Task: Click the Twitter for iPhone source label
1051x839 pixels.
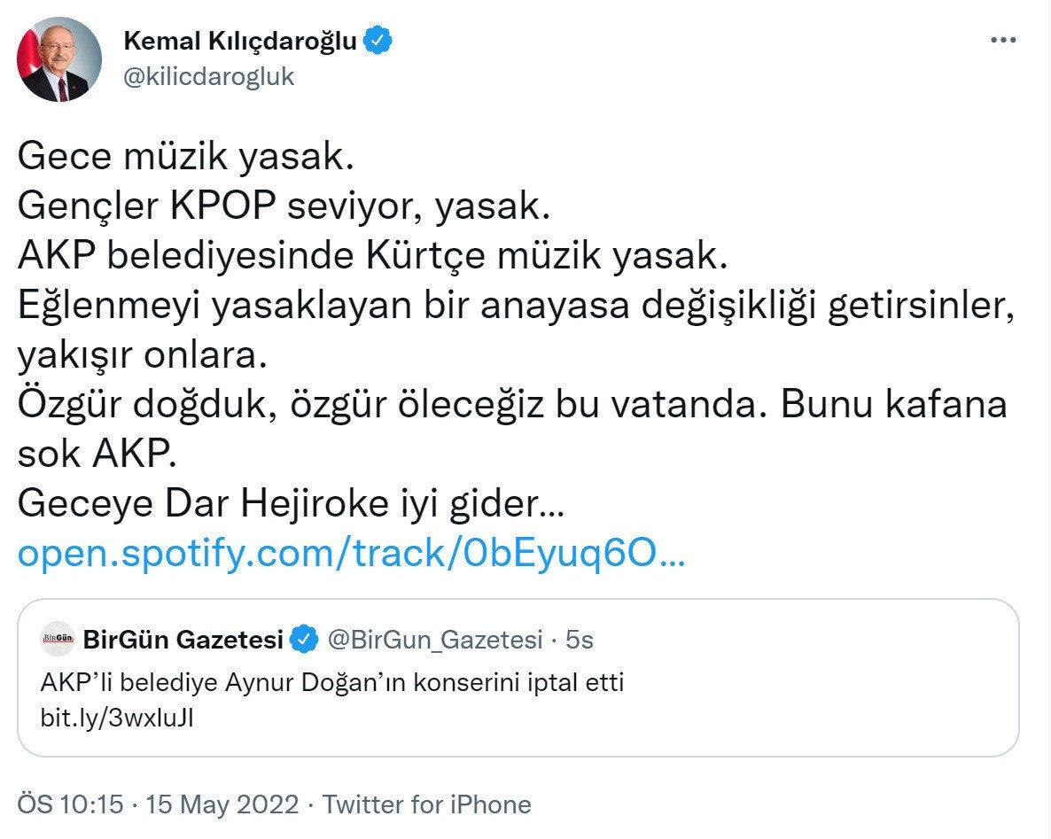Action: point(425,804)
